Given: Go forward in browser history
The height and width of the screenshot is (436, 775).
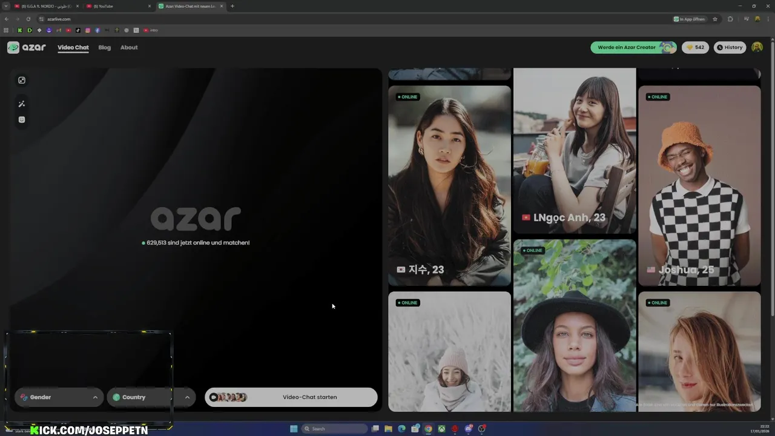Looking at the screenshot, I should 17,19.
